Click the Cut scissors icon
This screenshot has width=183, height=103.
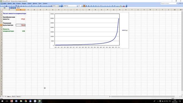(x=21, y=6)
